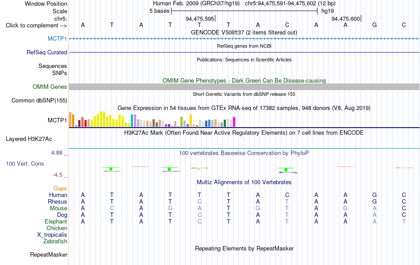The height and width of the screenshot is (265, 420).
Task: Click the Gaps label in Multiz alignment
Action: pos(60,189)
